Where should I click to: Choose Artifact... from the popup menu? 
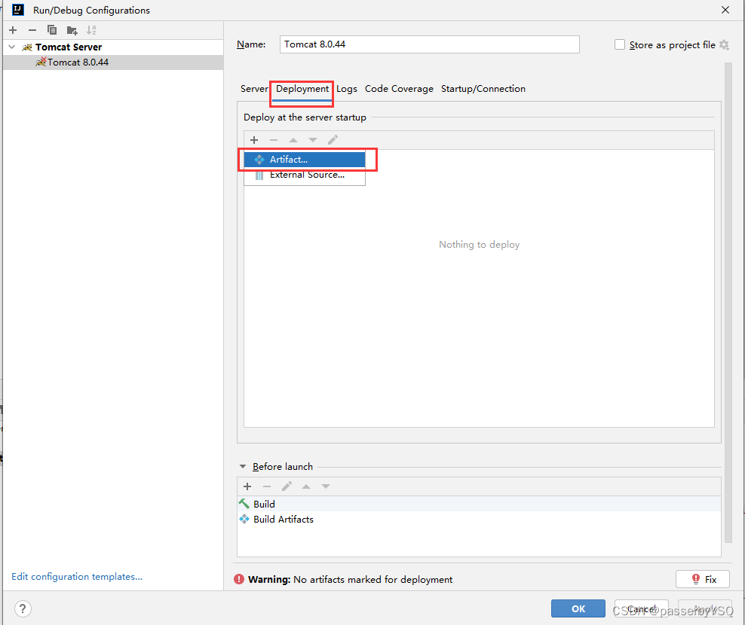[x=305, y=160]
